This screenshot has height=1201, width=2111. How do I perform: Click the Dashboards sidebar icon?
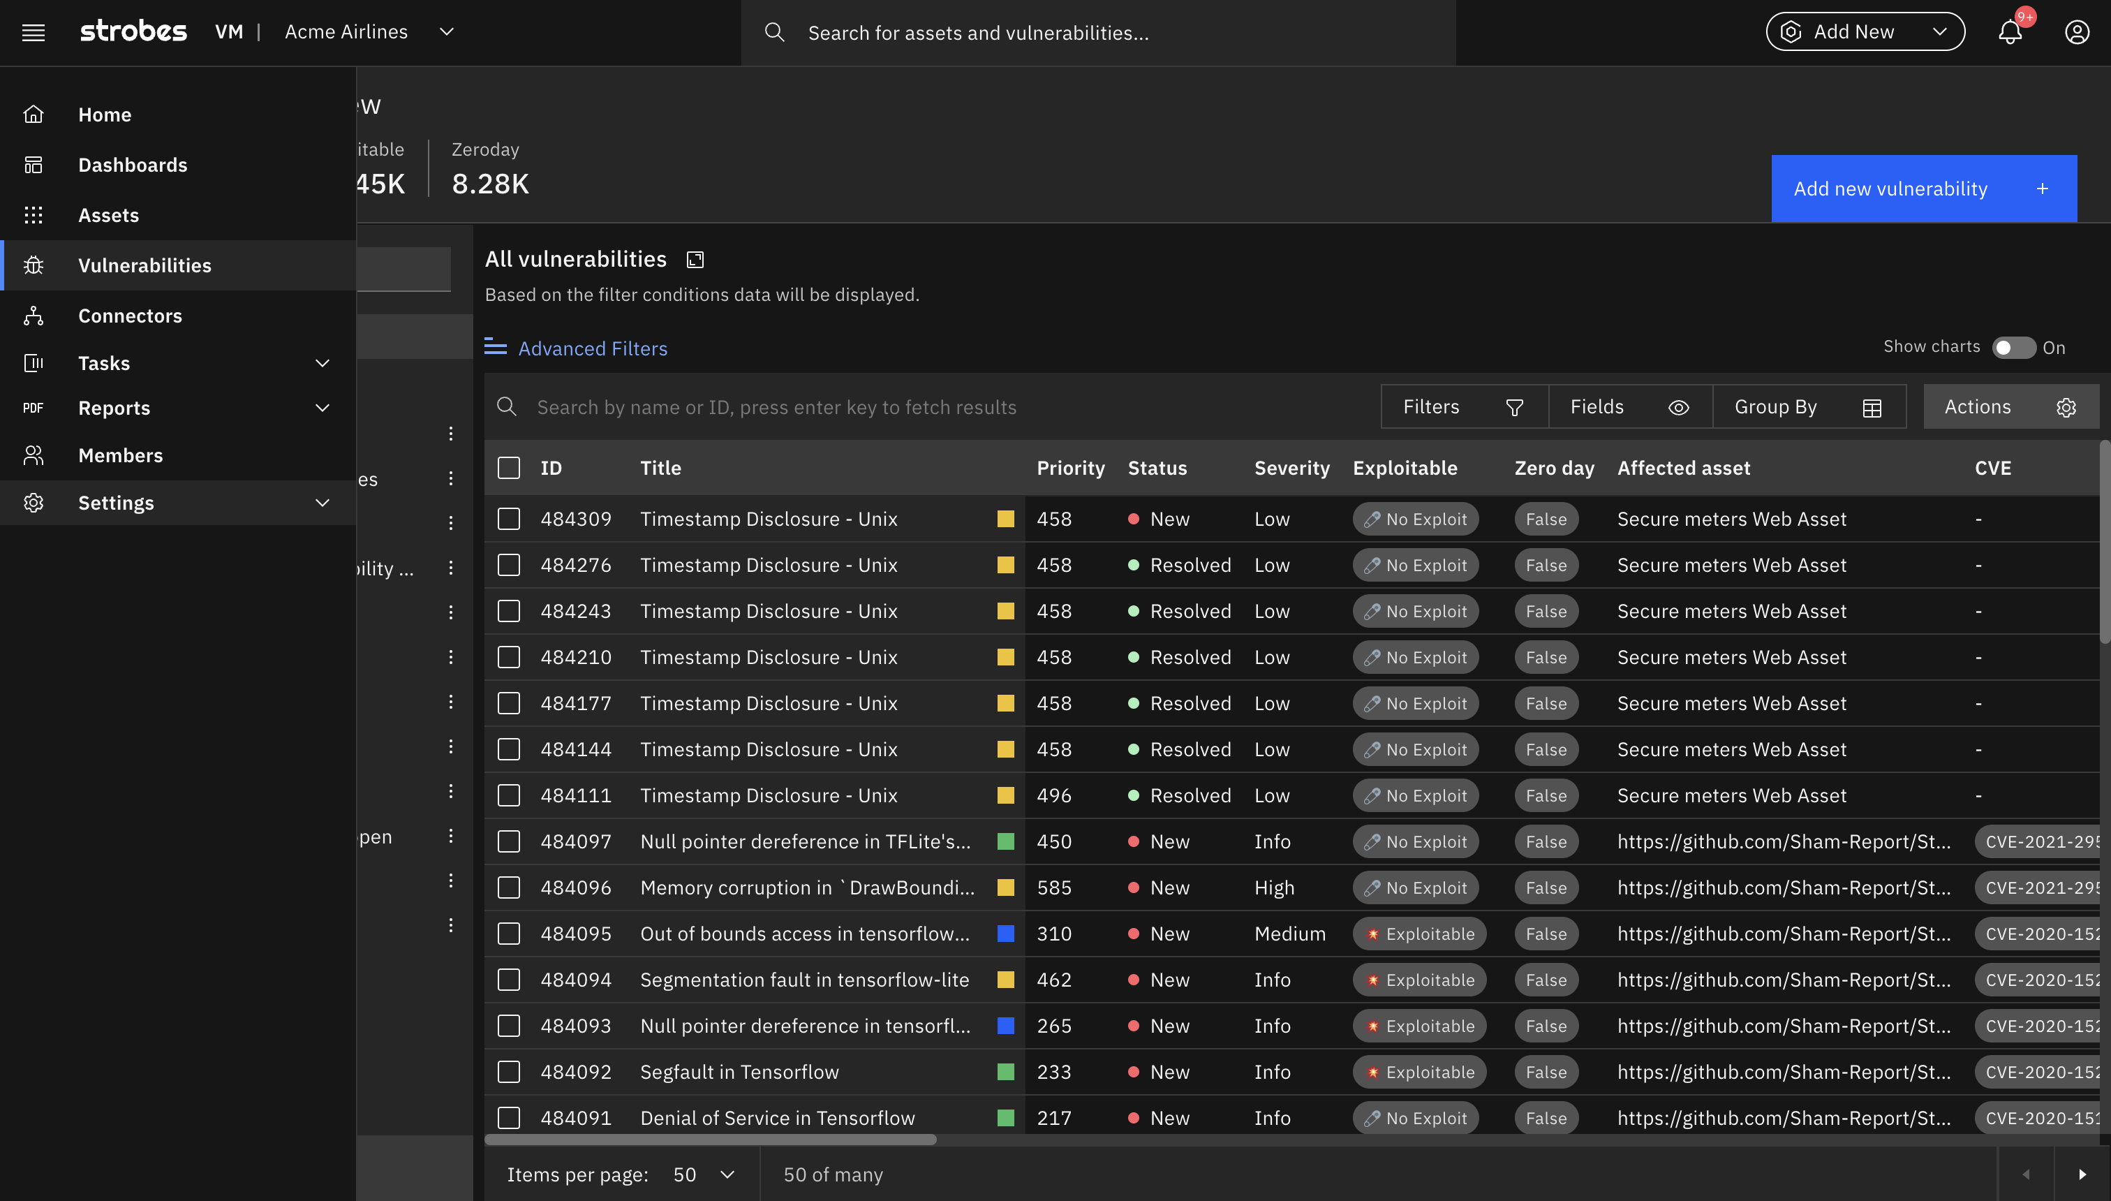pyautogui.click(x=33, y=164)
